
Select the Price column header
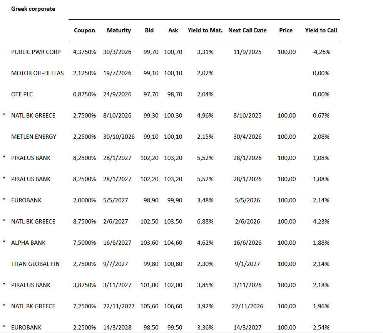[x=286, y=30]
